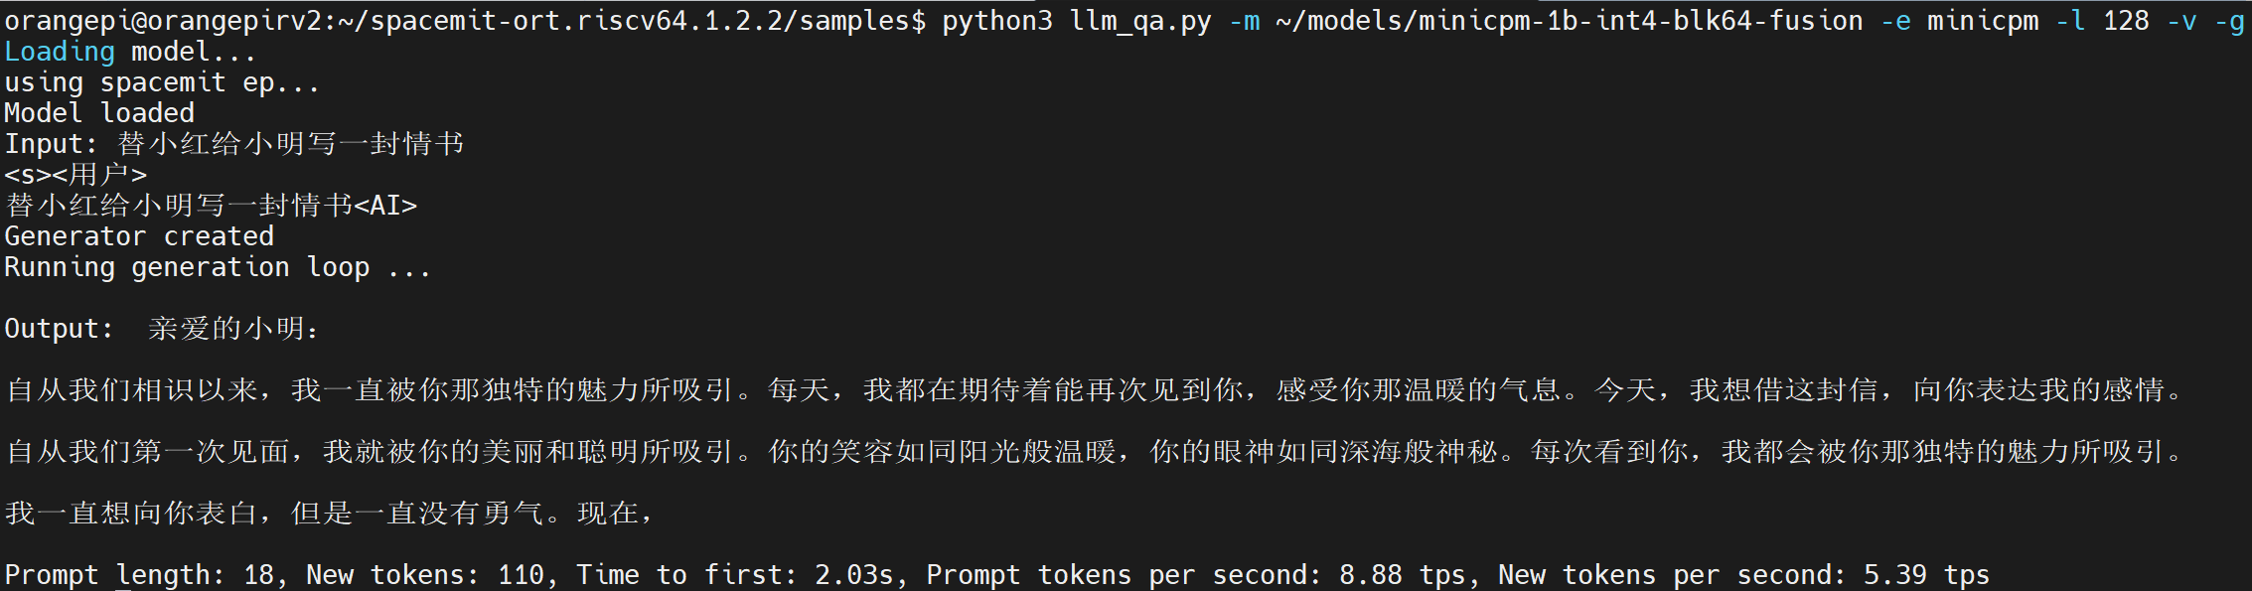Click the shell prompt orangepi@orangepirv2
This screenshot has height=591, width=2252.
pyautogui.click(x=166, y=21)
